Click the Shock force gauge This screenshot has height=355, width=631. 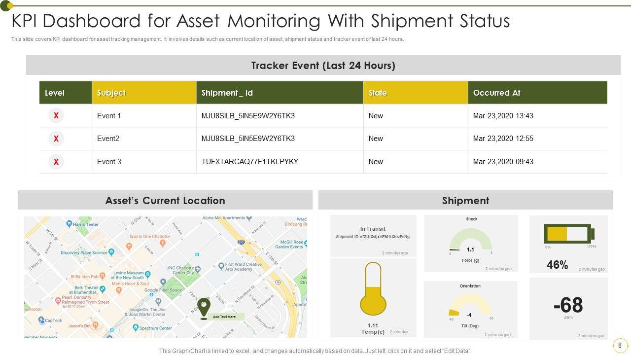[x=470, y=241]
